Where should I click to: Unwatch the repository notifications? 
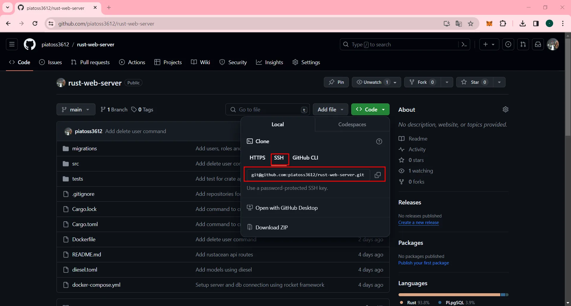tap(376, 82)
